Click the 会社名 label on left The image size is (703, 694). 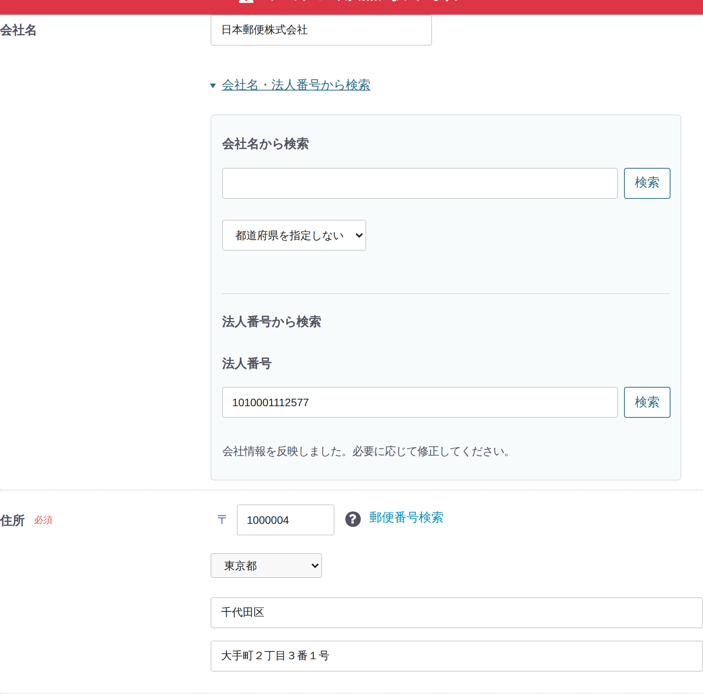click(18, 30)
